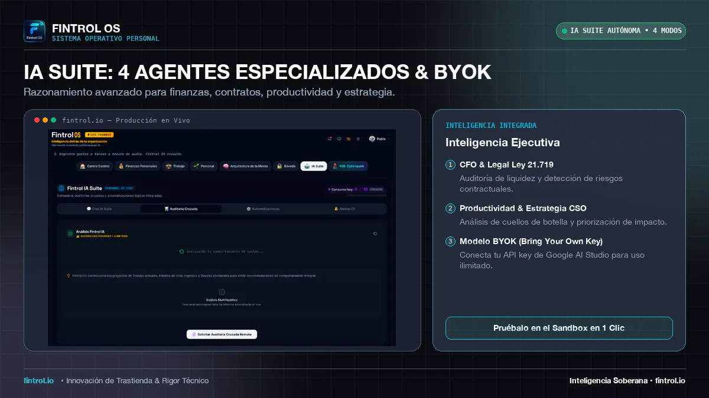Screen dimensions: 709x398
Task: Click the red window dot
Action: [x=37, y=120]
